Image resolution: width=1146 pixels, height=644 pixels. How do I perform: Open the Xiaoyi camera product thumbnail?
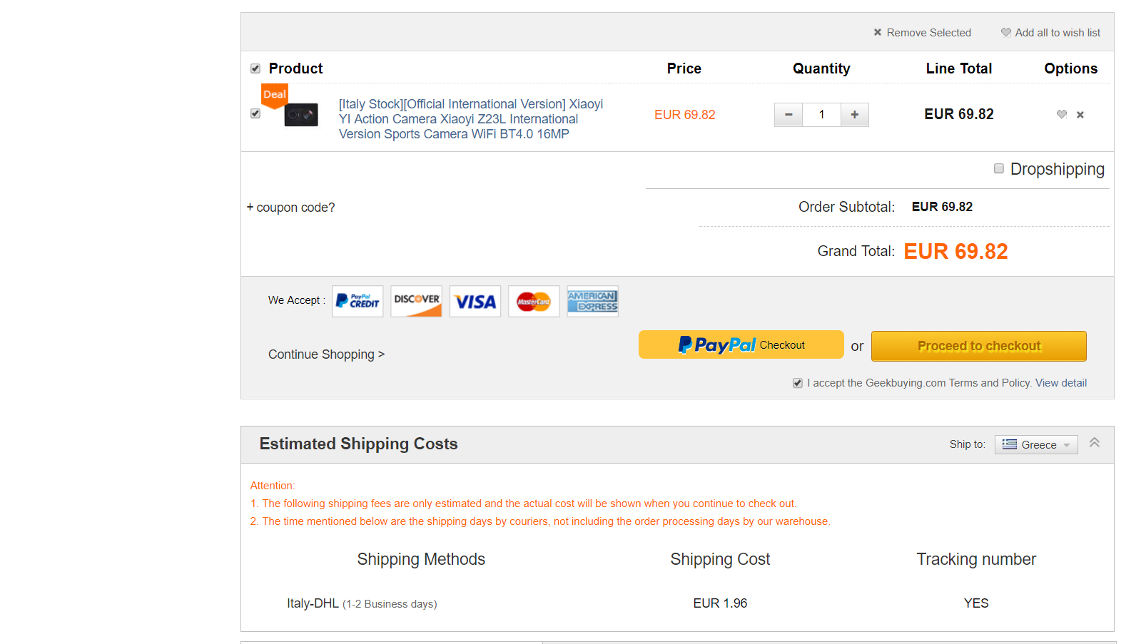pyautogui.click(x=301, y=115)
